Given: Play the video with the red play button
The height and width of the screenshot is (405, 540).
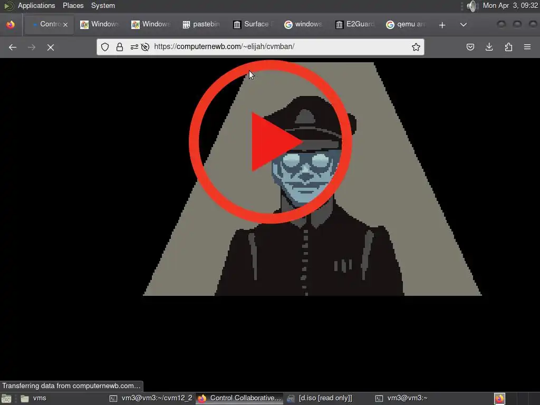Looking at the screenshot, I should (x=271, y=141).
